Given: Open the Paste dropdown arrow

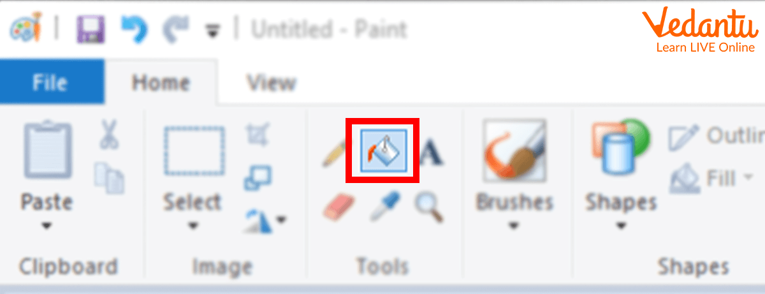Looking at the screenshot, I should [47, 225].
